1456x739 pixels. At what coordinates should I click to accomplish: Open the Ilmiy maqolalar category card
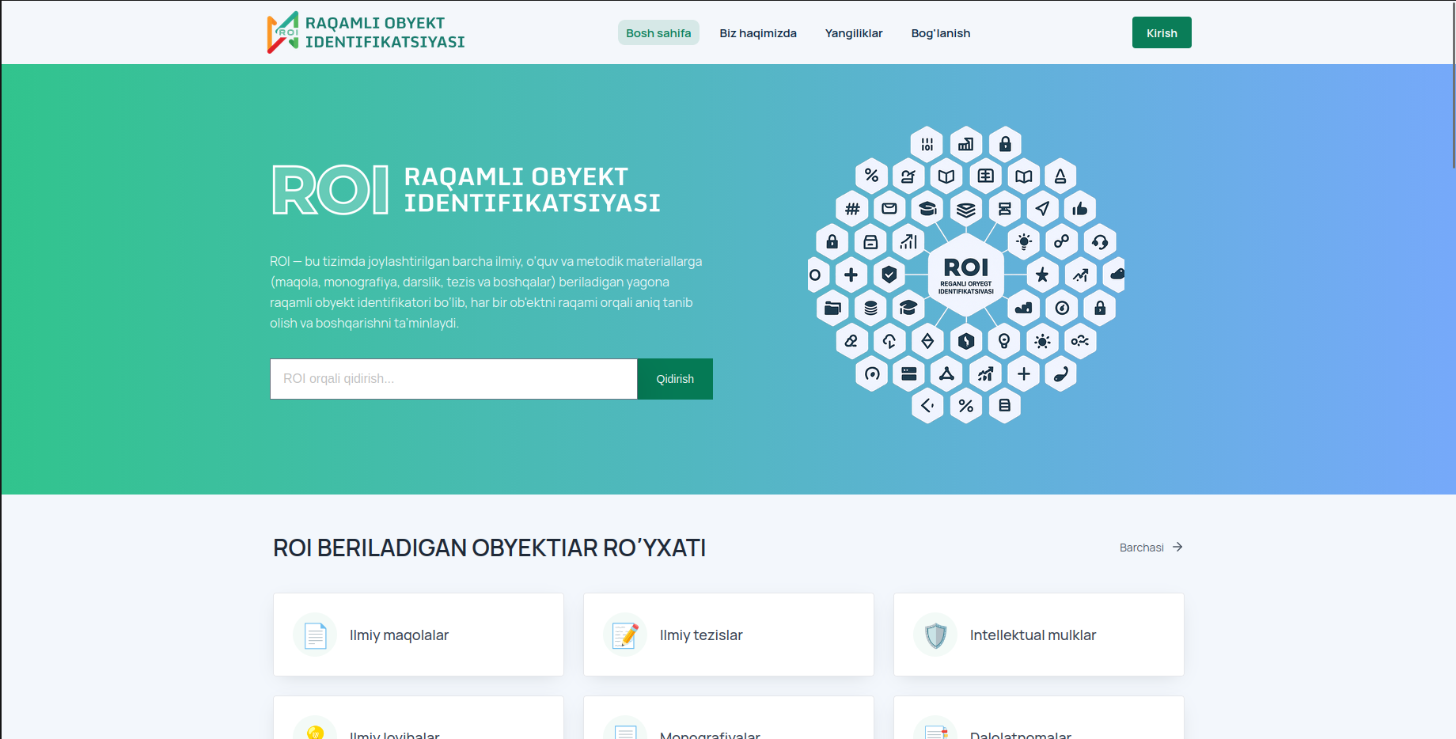pyautogui.click(x=418, y=635)
